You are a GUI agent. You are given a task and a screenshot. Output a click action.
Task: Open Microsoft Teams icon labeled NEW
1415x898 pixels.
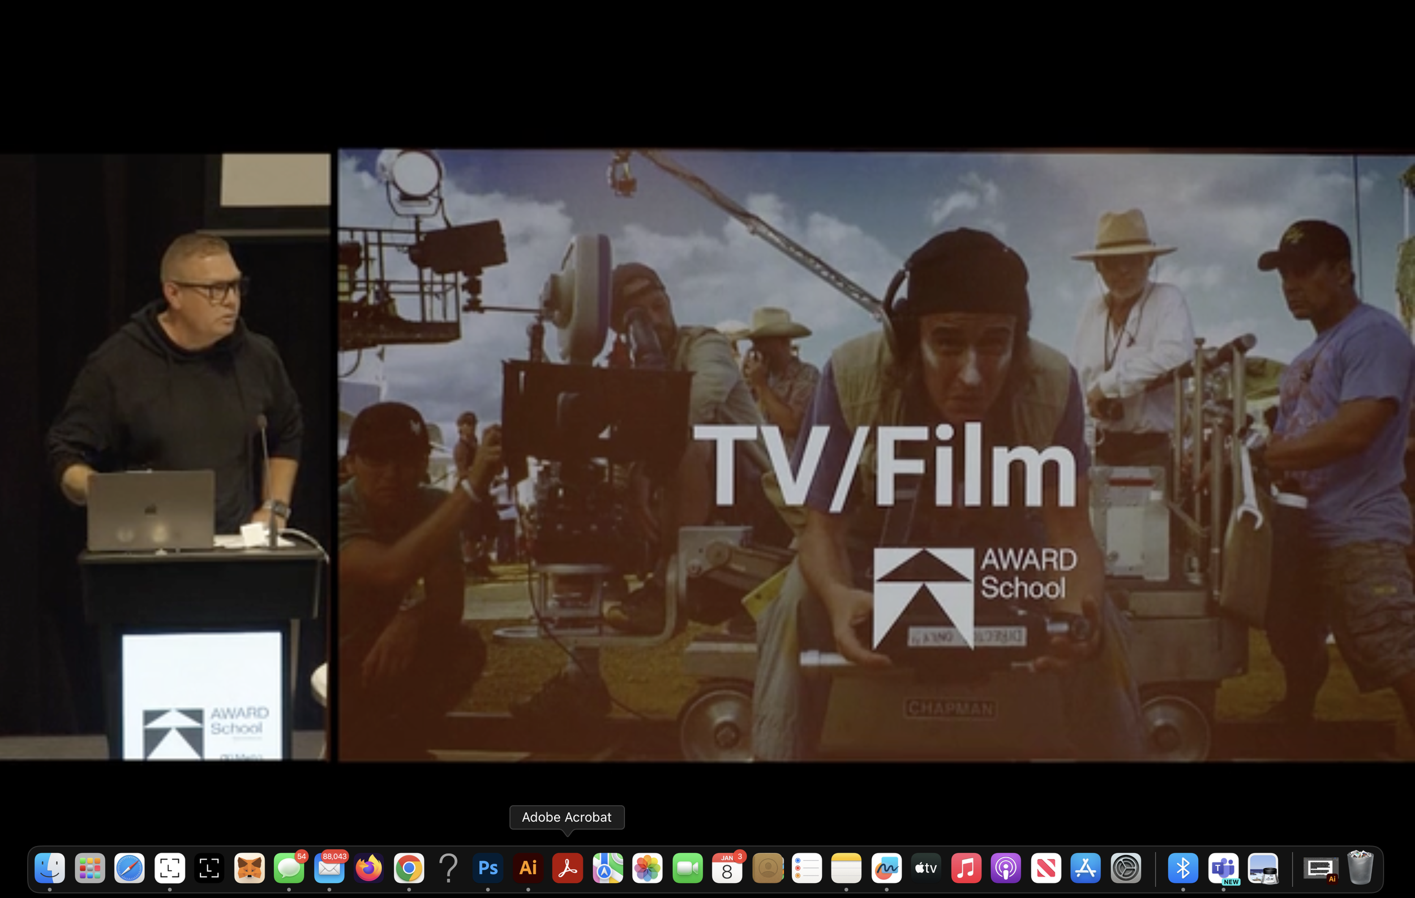pos(1223,868)
